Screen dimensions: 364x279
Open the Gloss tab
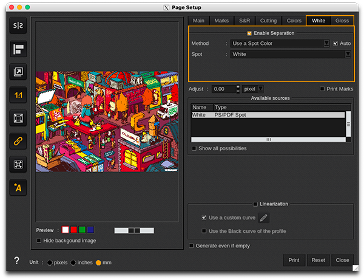[342, 21]
